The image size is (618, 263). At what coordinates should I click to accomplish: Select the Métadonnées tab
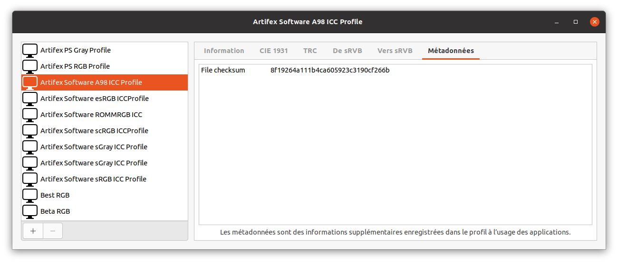click(x=451, y=51)
